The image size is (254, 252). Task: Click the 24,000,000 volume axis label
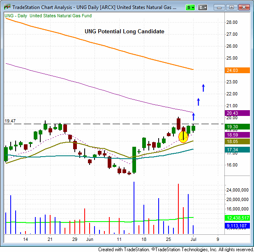click(237, 190)
